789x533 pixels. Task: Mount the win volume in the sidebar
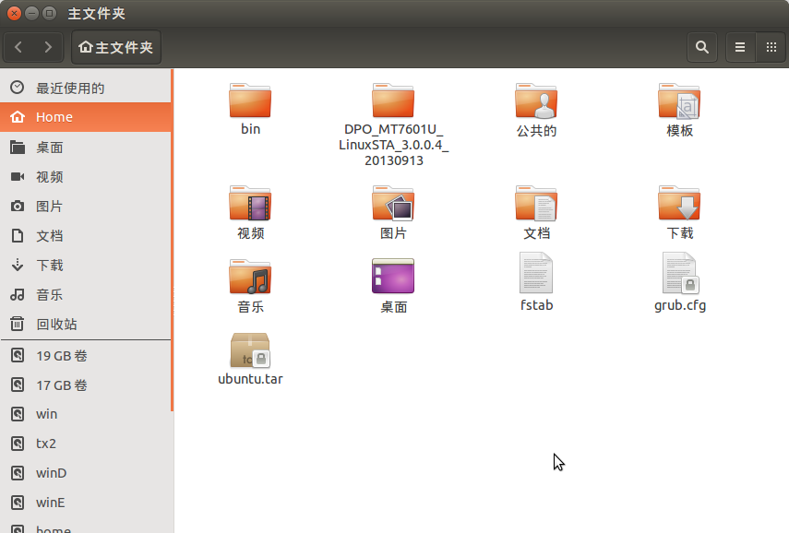pyautogui.click(x=86, y=414)
